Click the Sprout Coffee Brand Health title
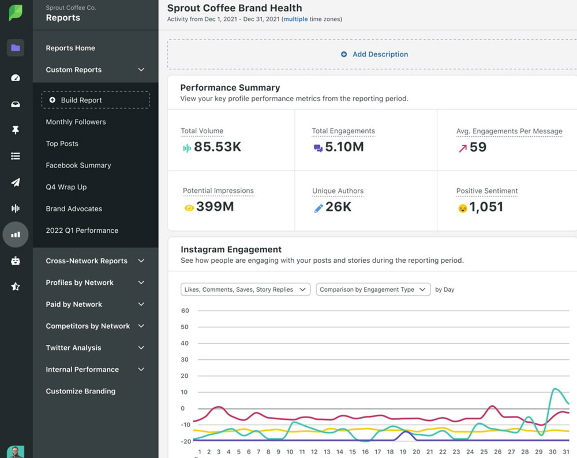 (234, 8)
